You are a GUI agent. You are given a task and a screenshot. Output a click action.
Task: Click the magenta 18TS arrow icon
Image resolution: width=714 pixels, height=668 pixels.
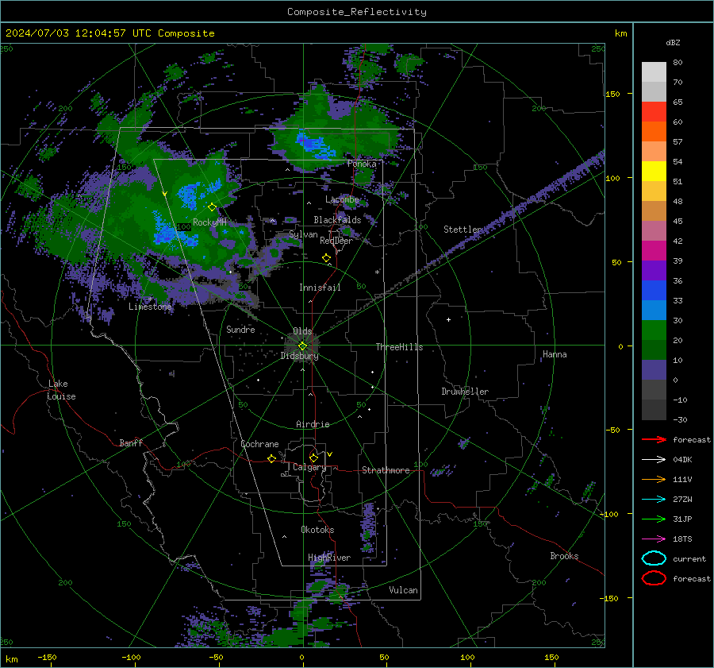pos(654,539)
